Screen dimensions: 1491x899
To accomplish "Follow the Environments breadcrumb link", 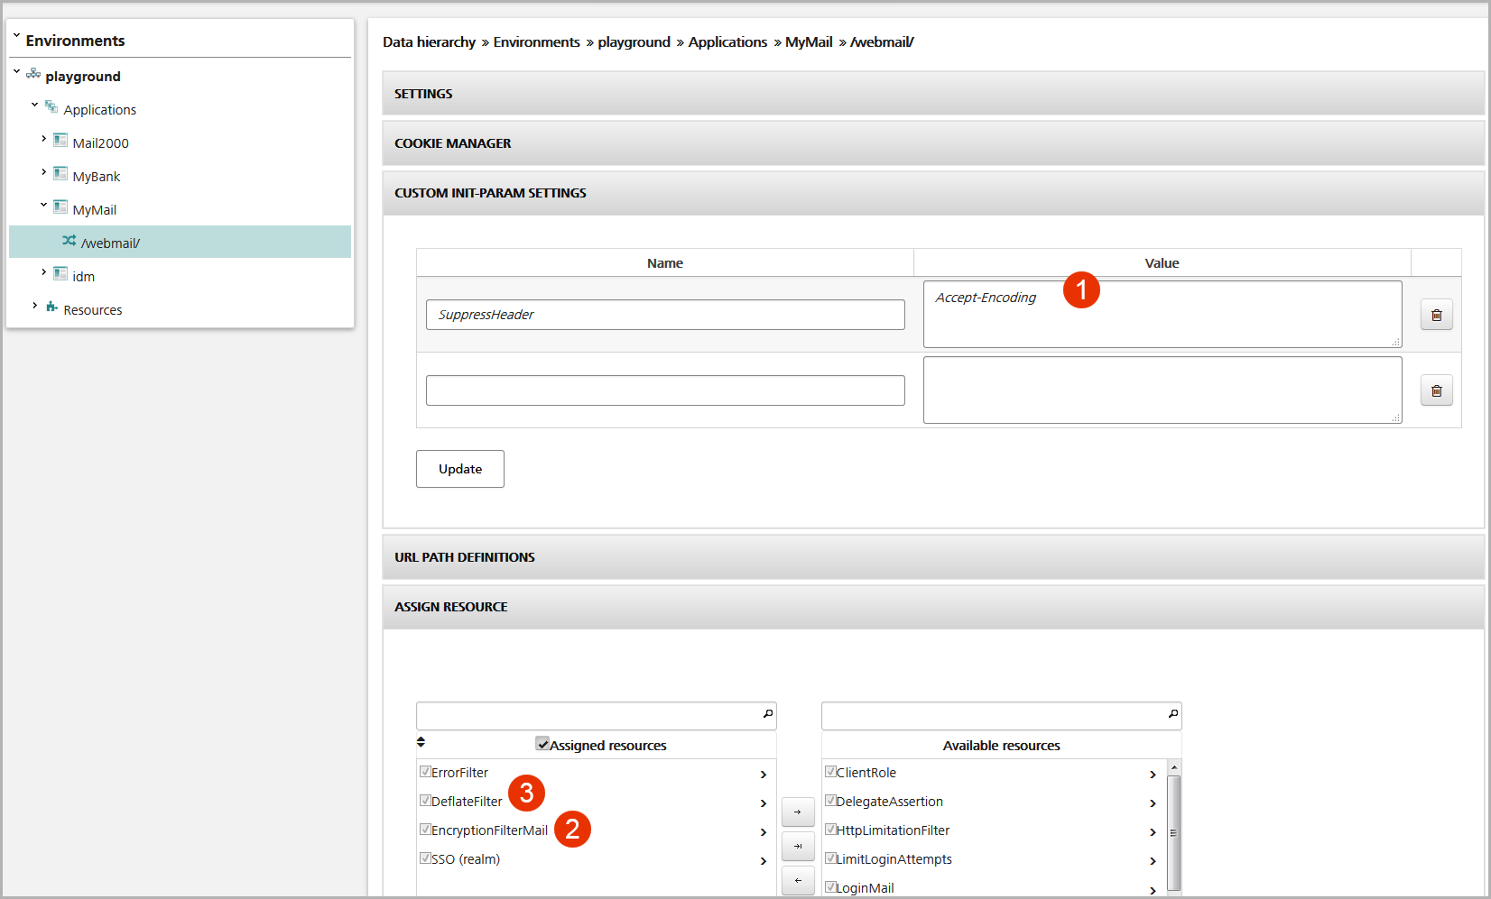I will click(x=536, y=42).
